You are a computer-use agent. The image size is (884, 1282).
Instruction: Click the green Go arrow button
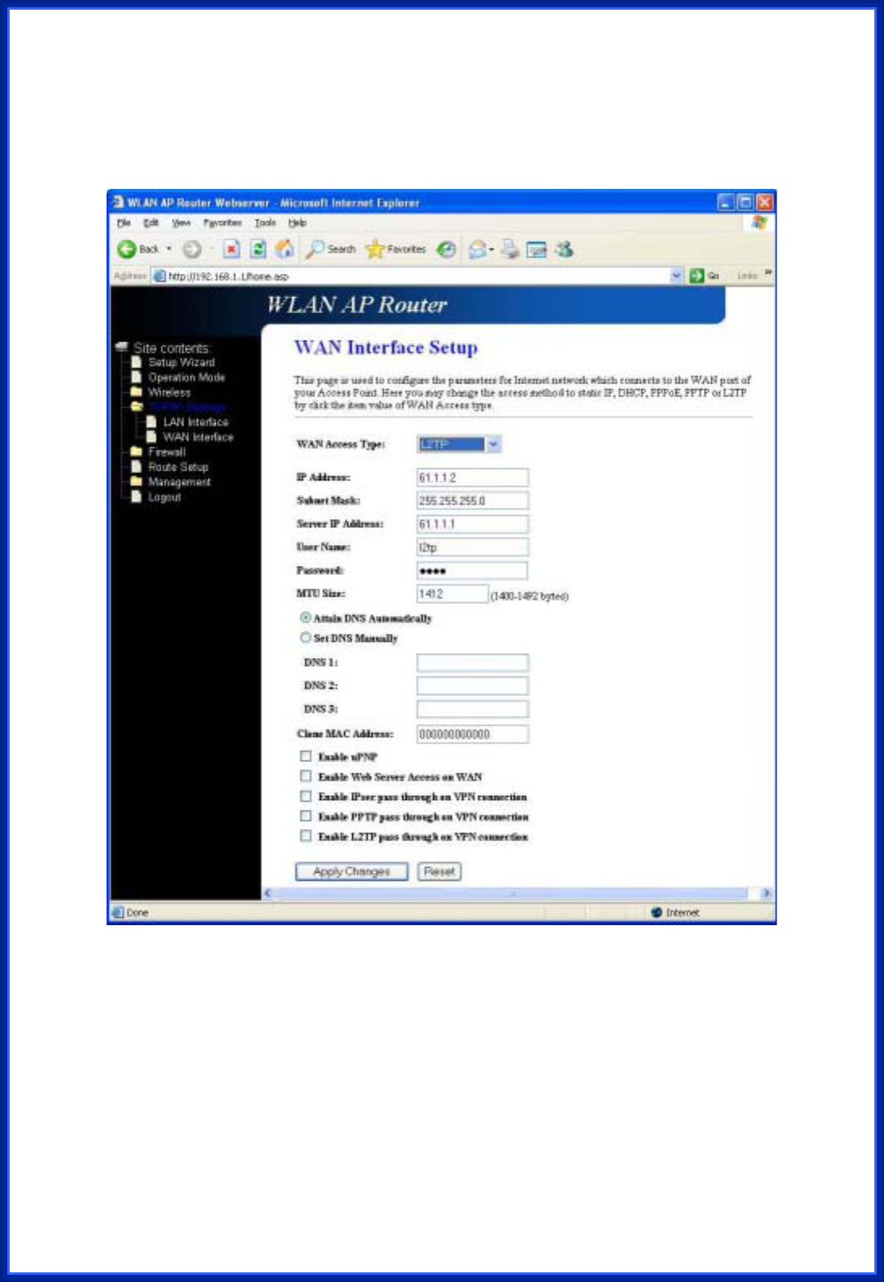click(x=698, y=276)
